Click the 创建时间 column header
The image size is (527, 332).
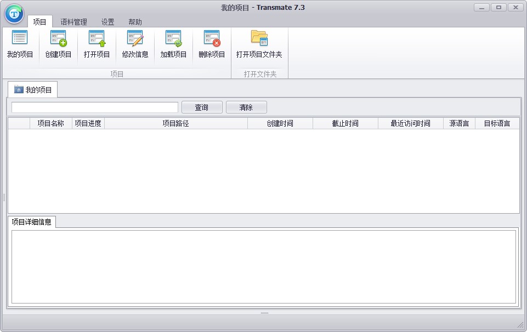click(281, 123)
